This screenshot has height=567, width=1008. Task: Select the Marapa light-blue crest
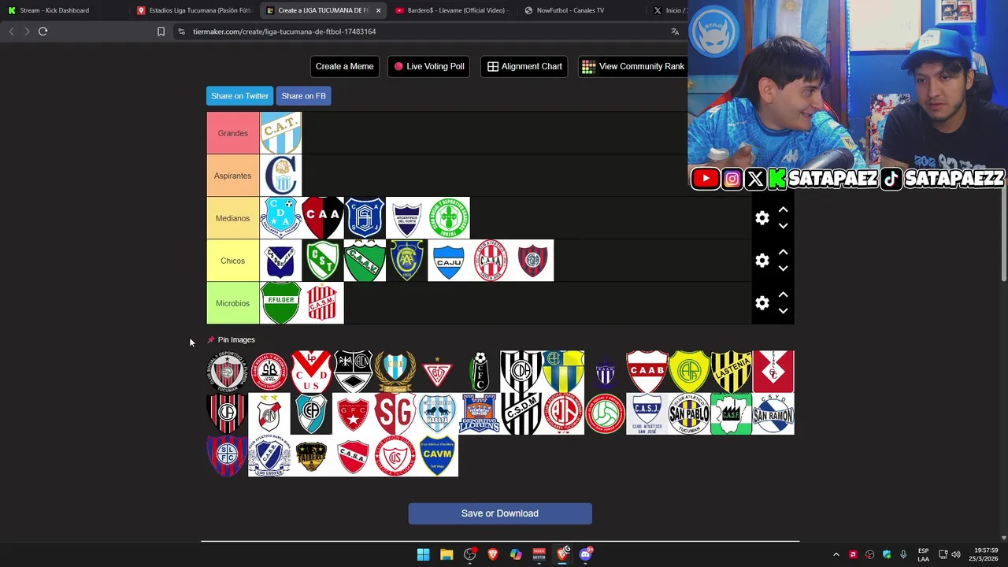pos(437,414)
